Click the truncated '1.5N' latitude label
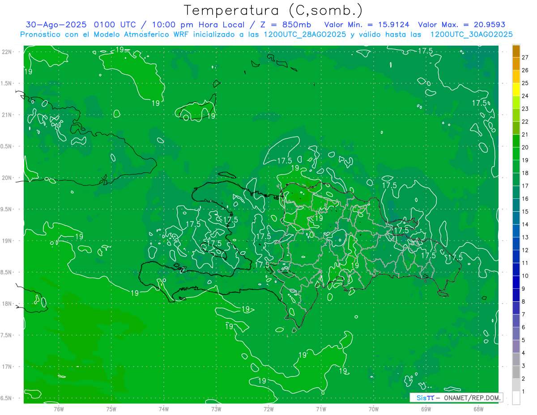This screenshot has height=415, width=537. (7, 83)
